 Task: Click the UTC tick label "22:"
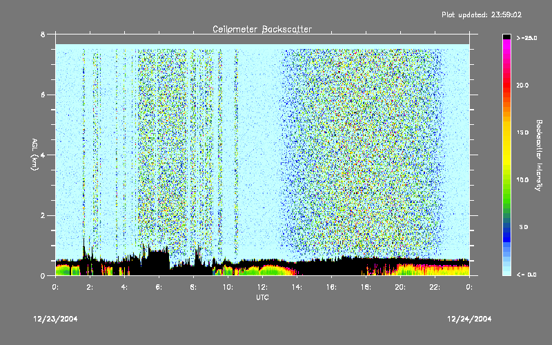pos(435,287)
